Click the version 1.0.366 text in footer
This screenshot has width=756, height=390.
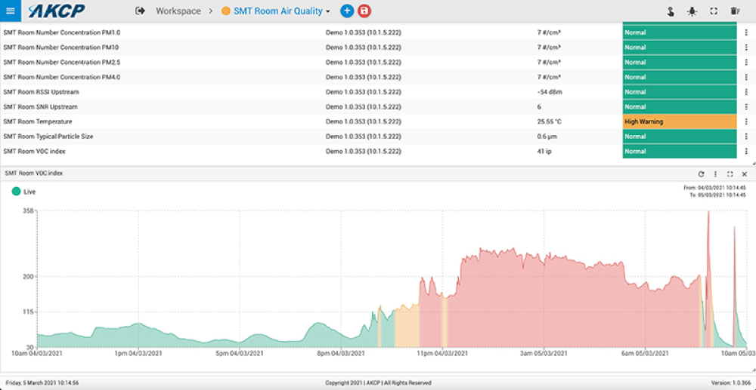pyautogui.click(x=731, y=383)
